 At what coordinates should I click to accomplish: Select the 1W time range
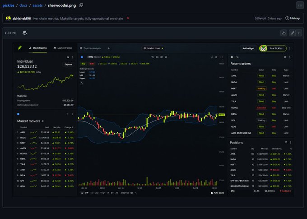point(87,193)
